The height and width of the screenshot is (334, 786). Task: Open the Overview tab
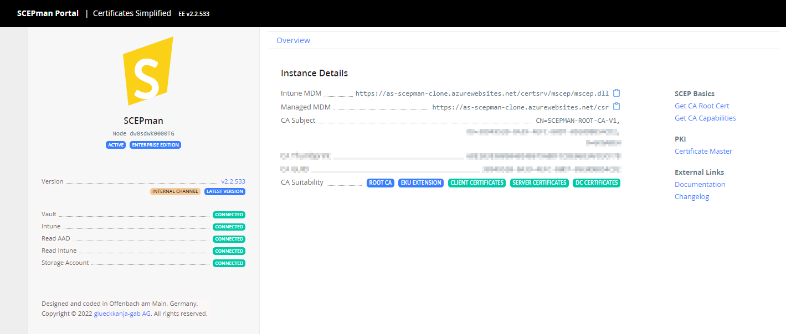(x=293, y=40)
